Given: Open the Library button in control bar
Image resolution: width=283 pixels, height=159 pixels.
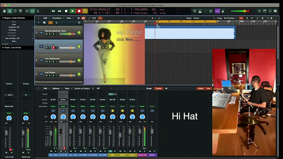Looking at the screenshot, I should (x=4, y=11).
